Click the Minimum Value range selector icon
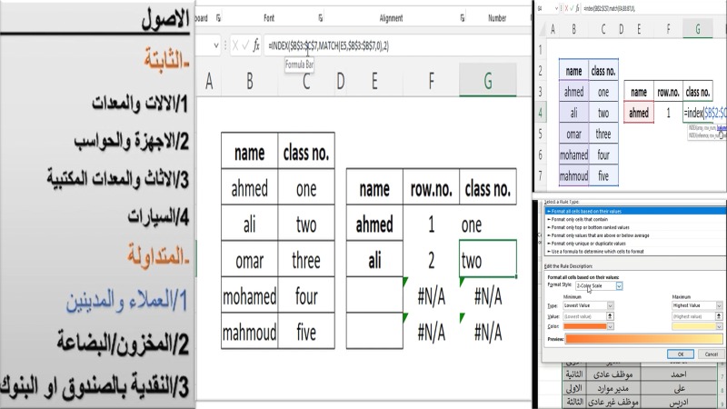 click(x=610, y=315)
